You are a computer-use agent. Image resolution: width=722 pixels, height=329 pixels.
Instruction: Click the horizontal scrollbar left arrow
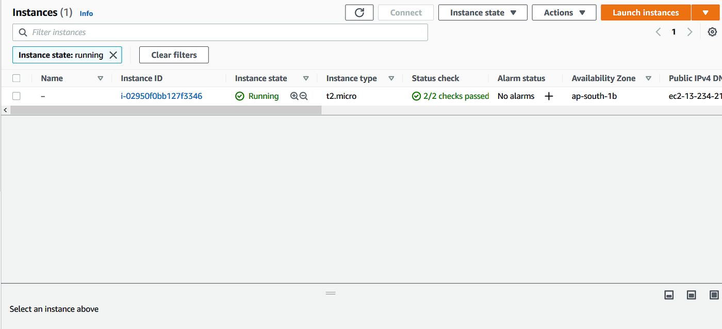click(6, 110)
